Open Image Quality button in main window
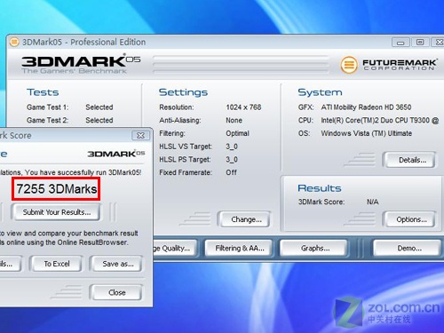Viewport: 444px width, 333px height. tap(175, 248)
